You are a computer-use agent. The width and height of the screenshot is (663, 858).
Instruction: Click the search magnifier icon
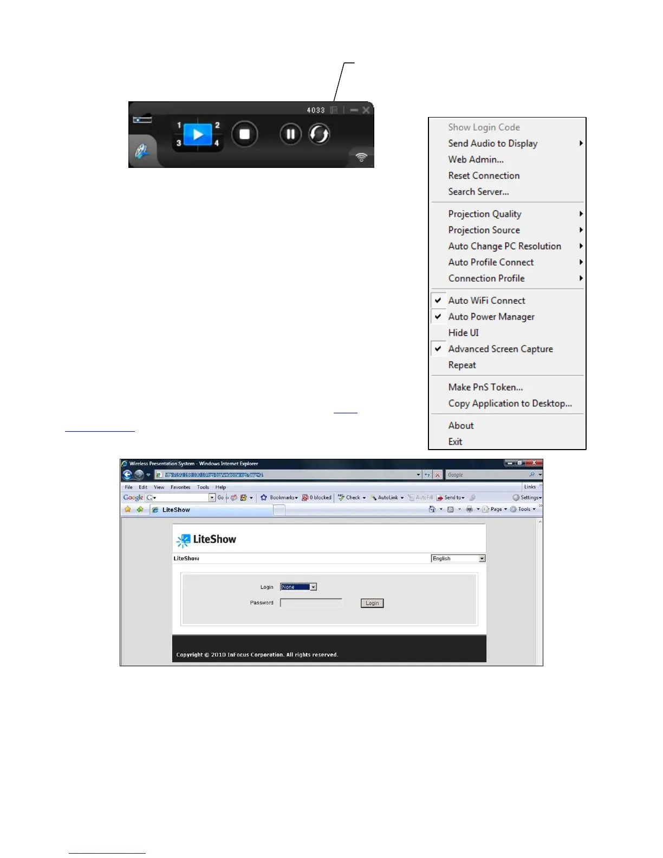532,474
